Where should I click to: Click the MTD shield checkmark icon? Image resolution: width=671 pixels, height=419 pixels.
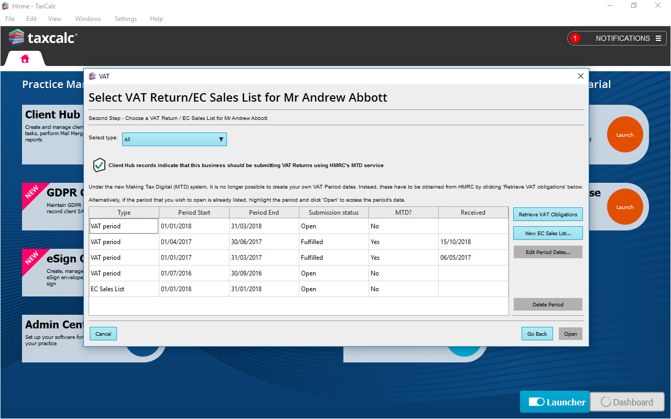(x=99, y=165)
